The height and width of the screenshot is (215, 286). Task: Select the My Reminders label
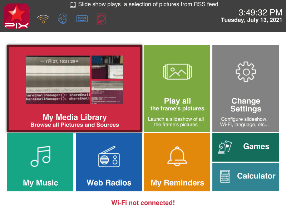pyautogui.click(x=177, y=183)
